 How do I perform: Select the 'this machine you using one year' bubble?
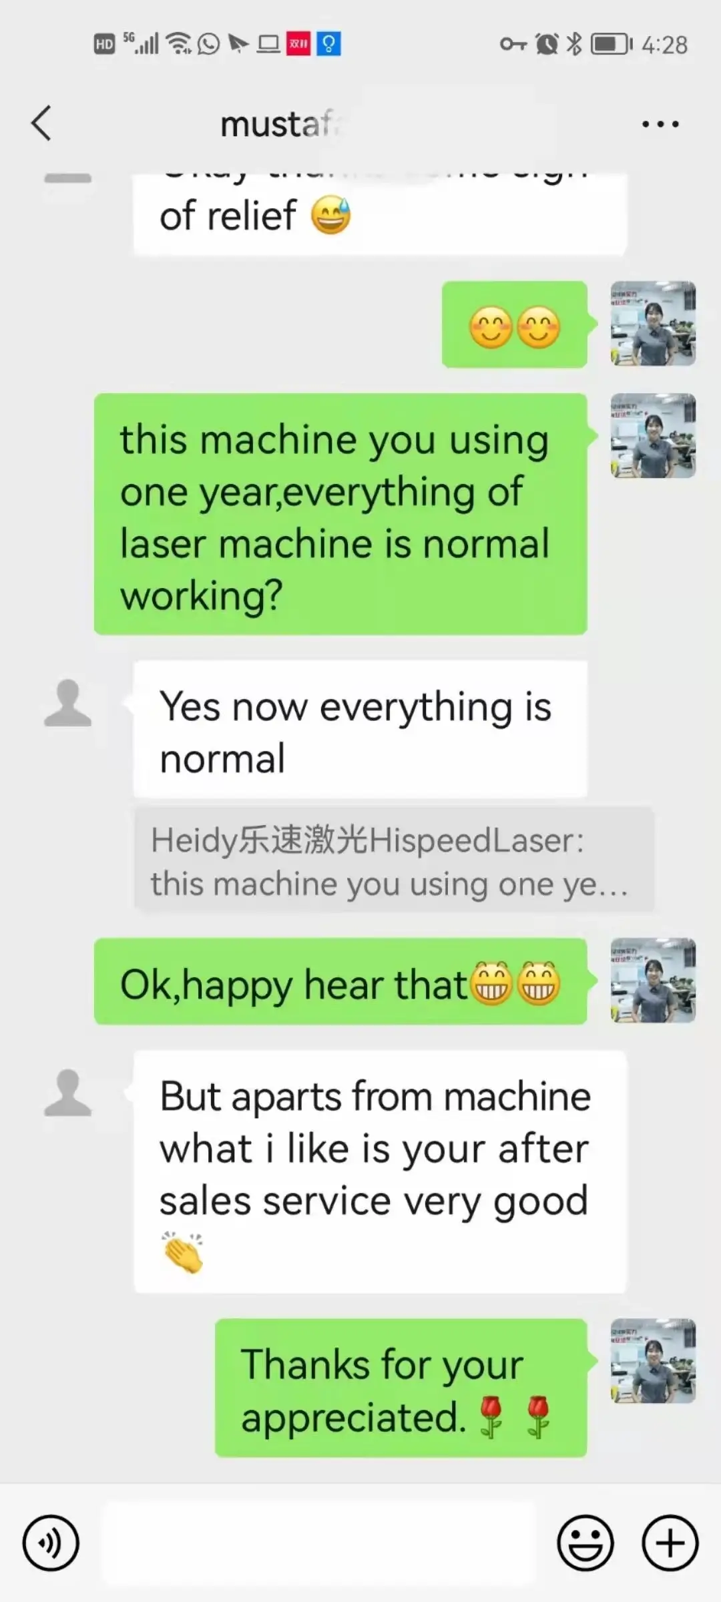(x=340, y=514)
